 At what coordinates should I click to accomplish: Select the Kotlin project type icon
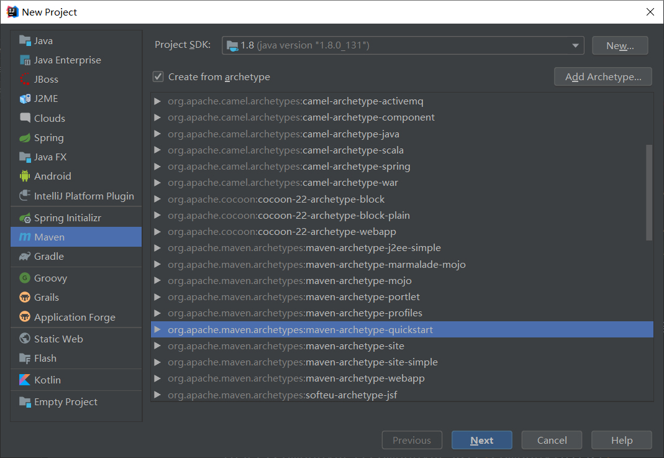click(24, 379)
